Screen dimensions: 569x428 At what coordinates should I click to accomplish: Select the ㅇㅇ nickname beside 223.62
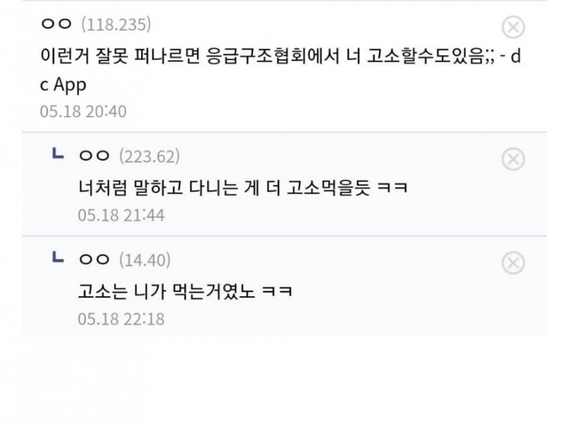coord(94,156)
